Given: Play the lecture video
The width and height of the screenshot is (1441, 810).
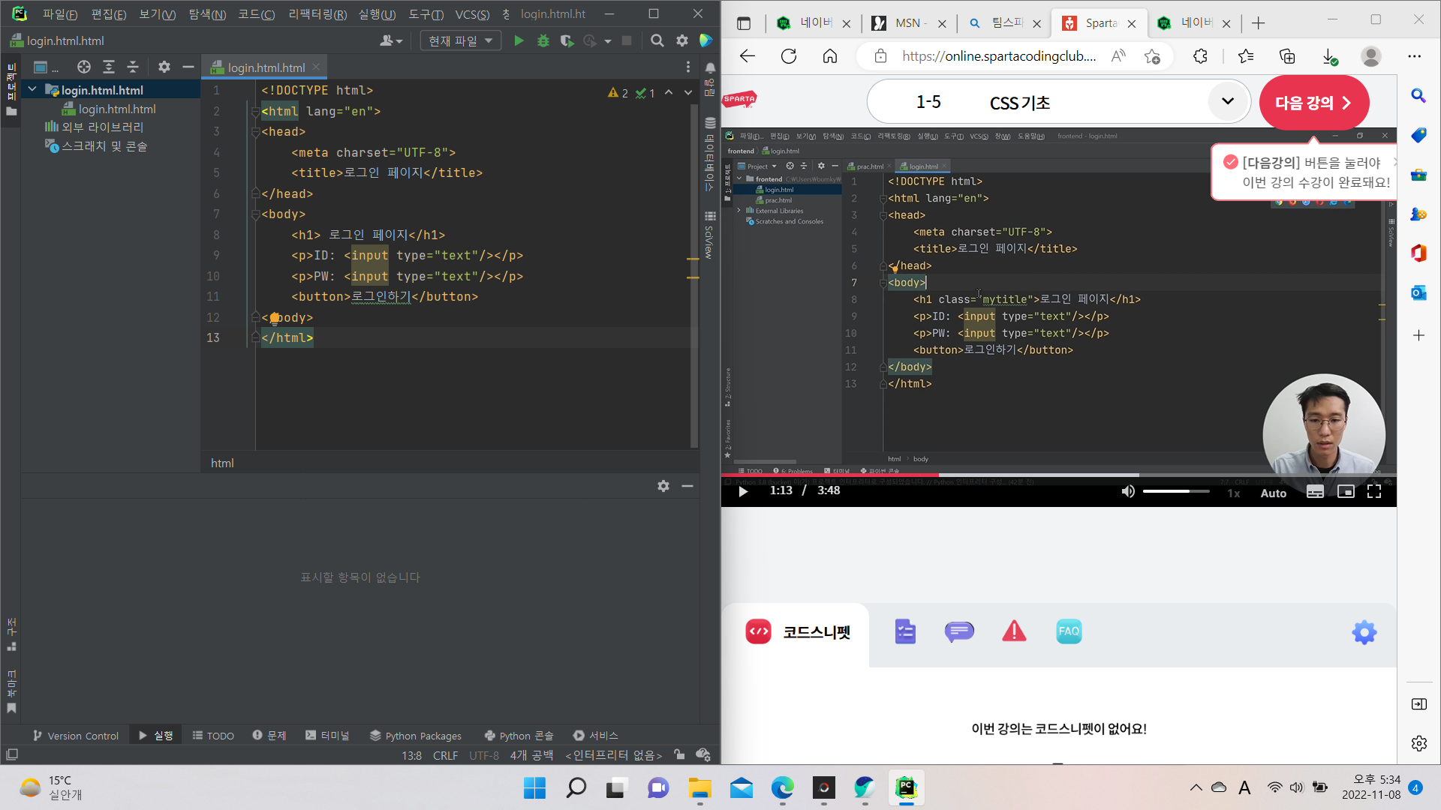Looking at the screenshot, I should [743, 491].
